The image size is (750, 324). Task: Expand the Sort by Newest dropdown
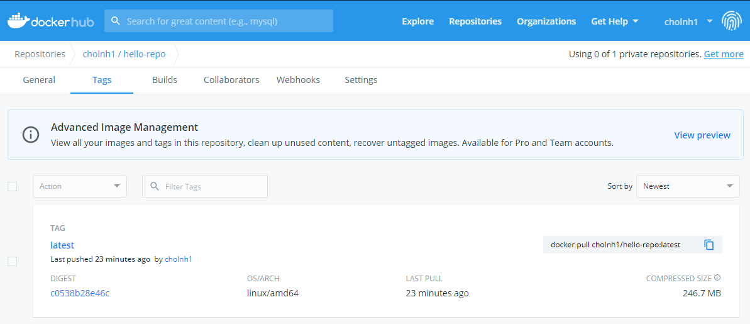688,186
